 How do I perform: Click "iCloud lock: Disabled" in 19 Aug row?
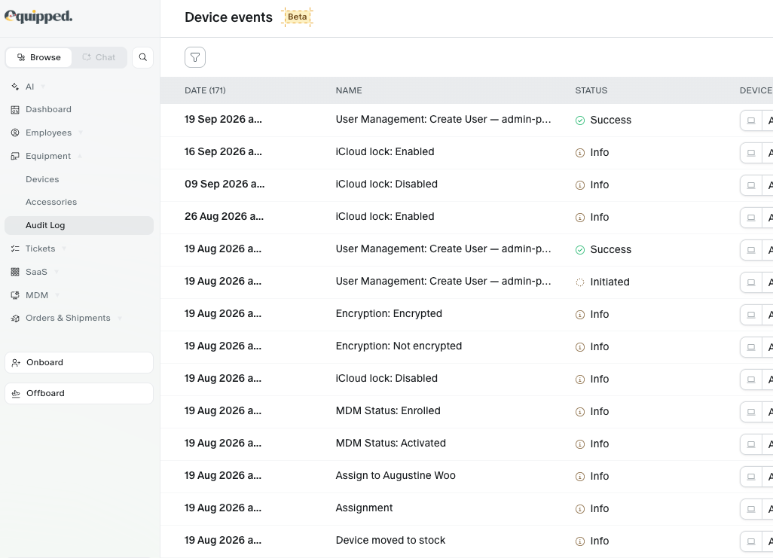[386, 379]
